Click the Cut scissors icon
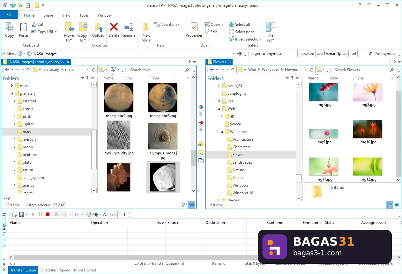Screen dimensions: 402x274 click(x=34, y=25)
